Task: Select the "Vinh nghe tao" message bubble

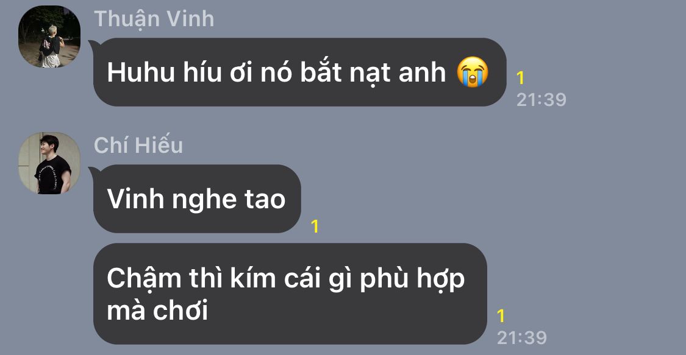Action: 197,199
